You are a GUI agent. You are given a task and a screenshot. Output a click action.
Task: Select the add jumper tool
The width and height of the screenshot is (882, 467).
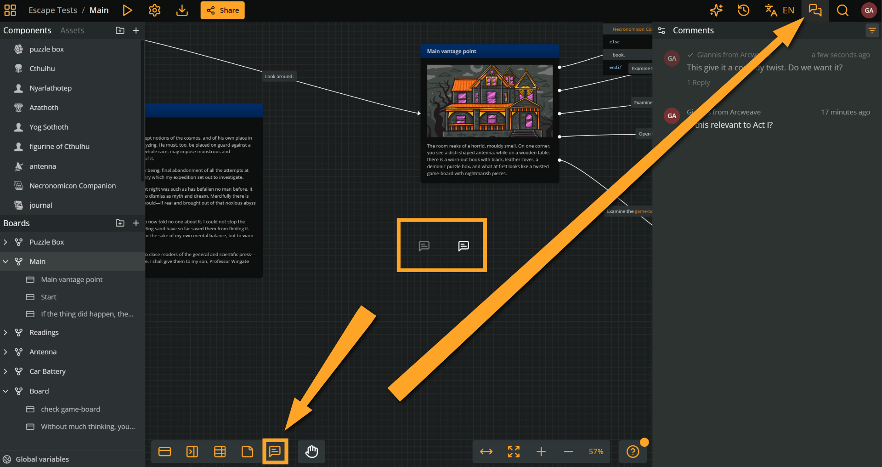(192, 452)
